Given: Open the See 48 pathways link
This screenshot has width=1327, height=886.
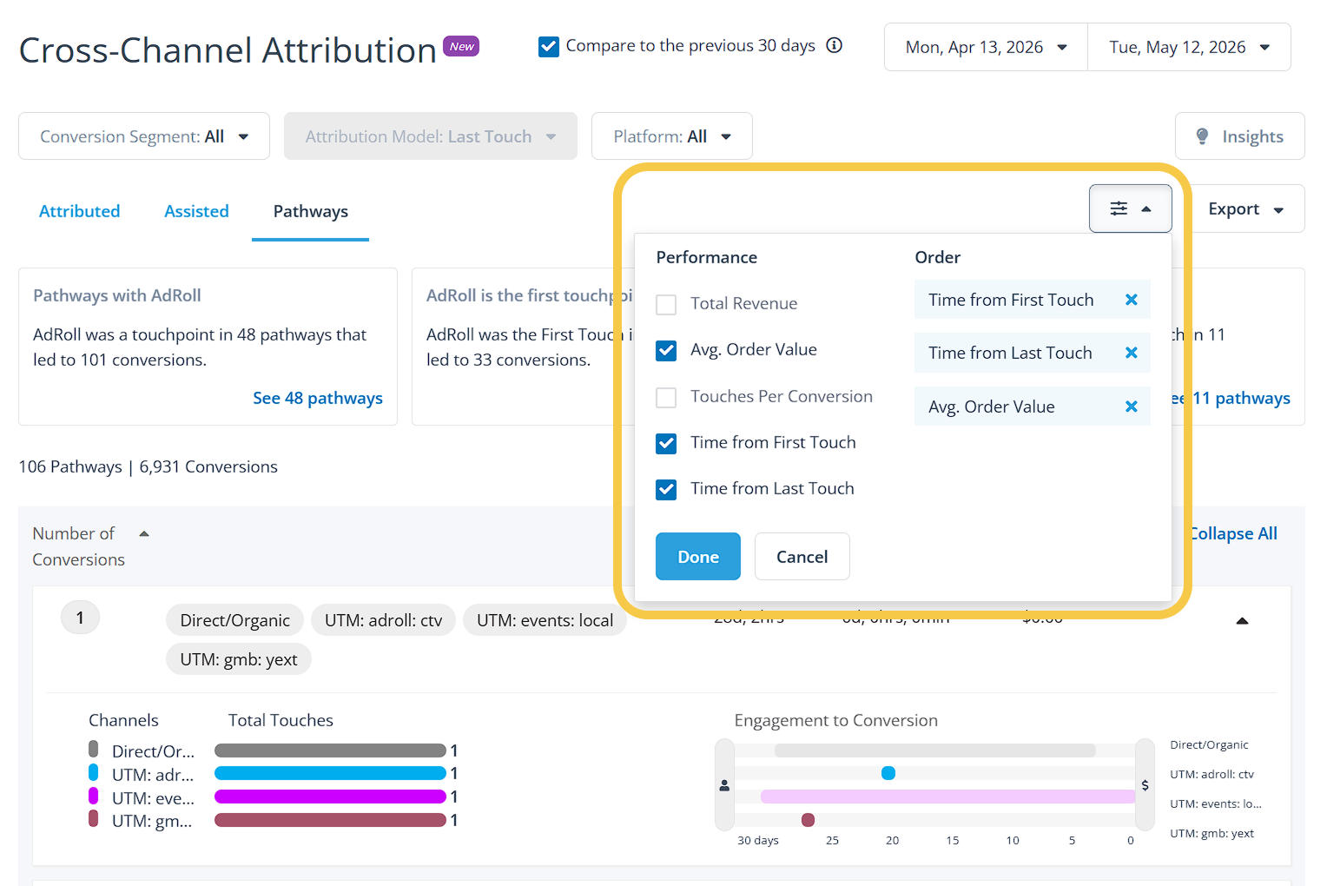Looking at the screenshot, I should pyautogui.click(x=318, y=398).
